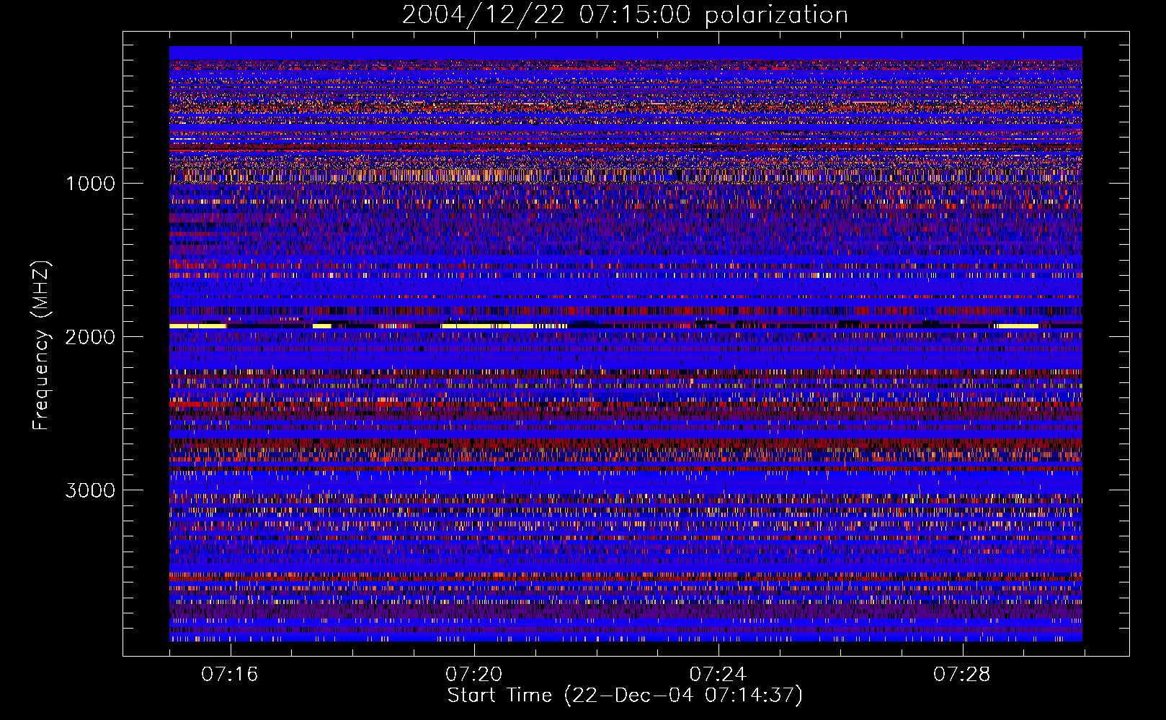Click the plot title '2004/12/22 07:15:00 polarization'
The width and height of the screenshot is (1166, 720).
click(625, 15)
